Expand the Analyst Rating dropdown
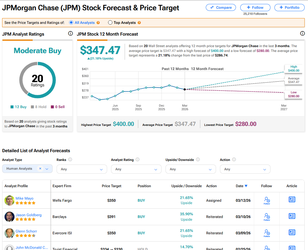The width and height of the screenshot is (308, 250). coord(136,169)
